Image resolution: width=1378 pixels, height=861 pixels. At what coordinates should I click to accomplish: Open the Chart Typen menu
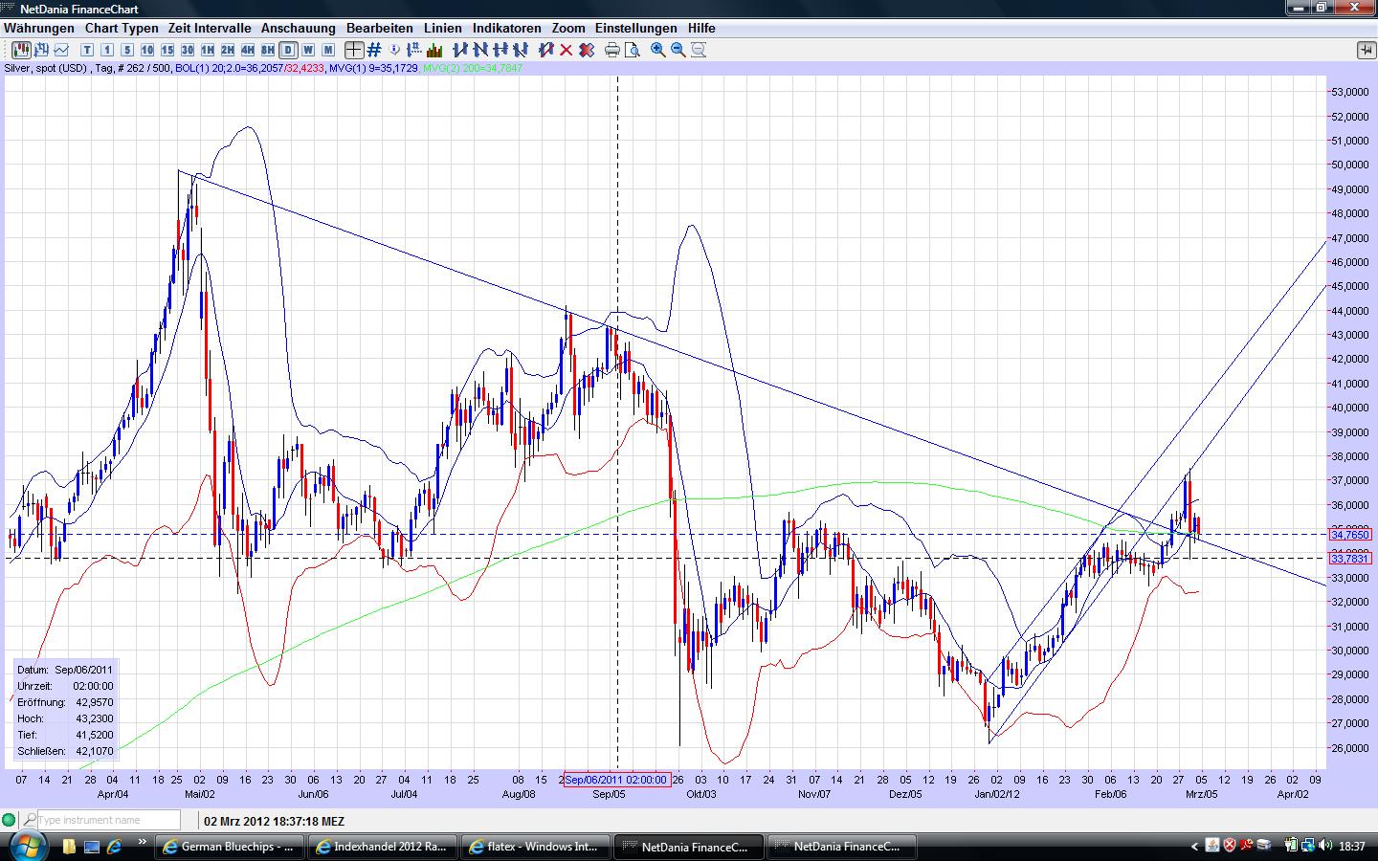pos(122,28)
